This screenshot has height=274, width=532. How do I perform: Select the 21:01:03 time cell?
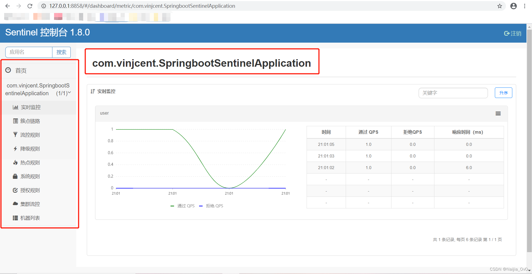point(326,156)
